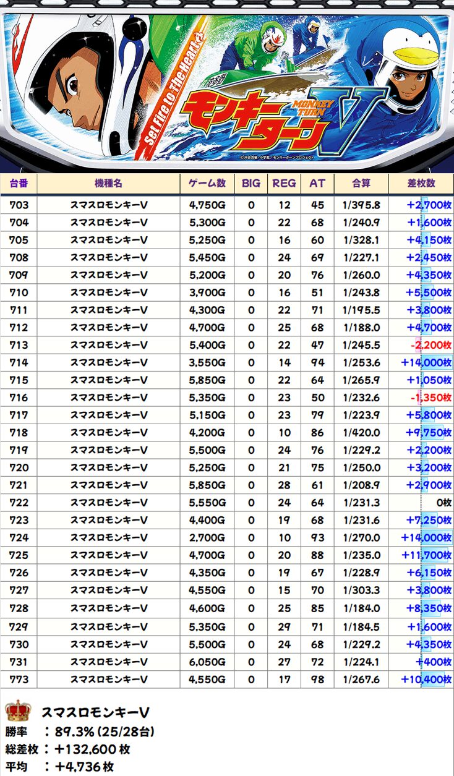
Task: Click the AT count 94 cell
Action: [x=317, y=362]
